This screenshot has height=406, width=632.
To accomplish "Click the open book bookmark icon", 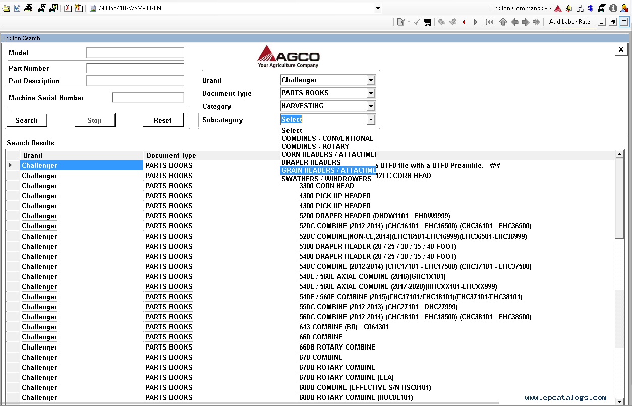I will pos(68,8).
